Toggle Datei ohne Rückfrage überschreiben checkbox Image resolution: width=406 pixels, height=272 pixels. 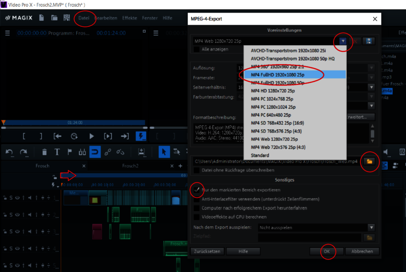[197, 170]
